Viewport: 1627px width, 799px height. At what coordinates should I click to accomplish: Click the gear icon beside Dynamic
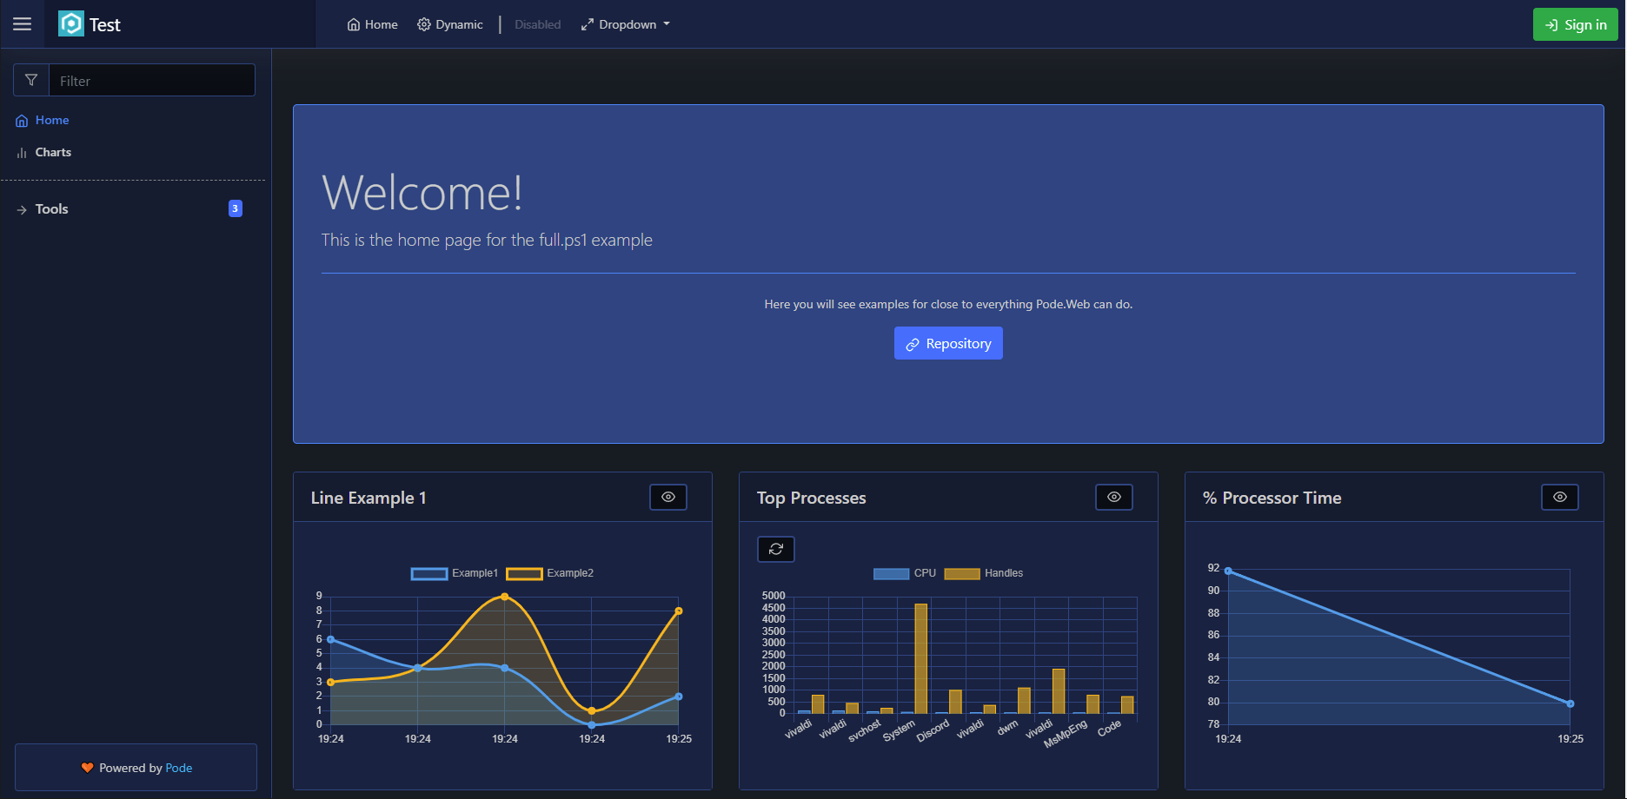coord(424,24)
